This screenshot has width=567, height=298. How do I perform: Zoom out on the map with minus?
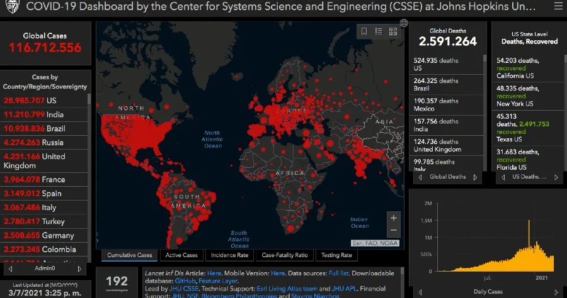coord(394,230)
